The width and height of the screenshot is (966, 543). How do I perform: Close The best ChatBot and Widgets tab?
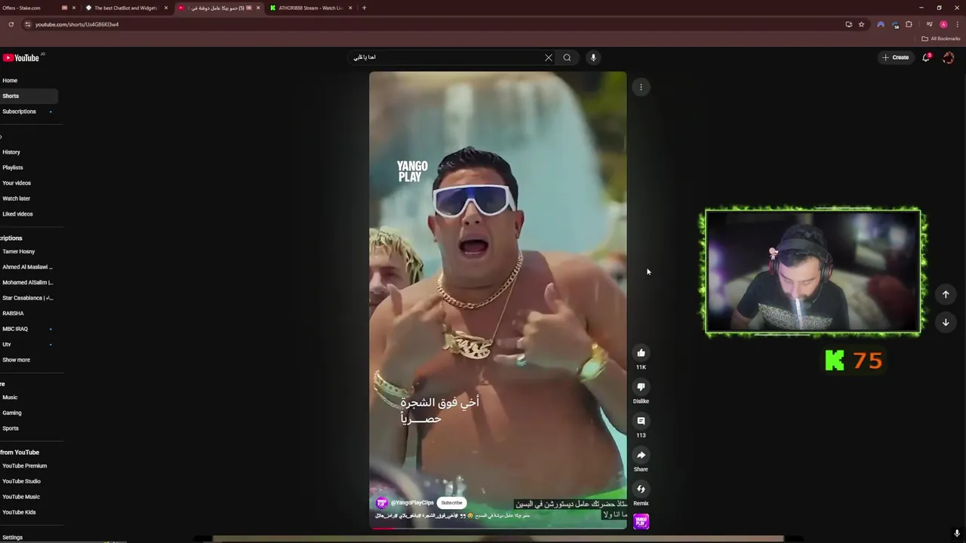click(166, 8)
